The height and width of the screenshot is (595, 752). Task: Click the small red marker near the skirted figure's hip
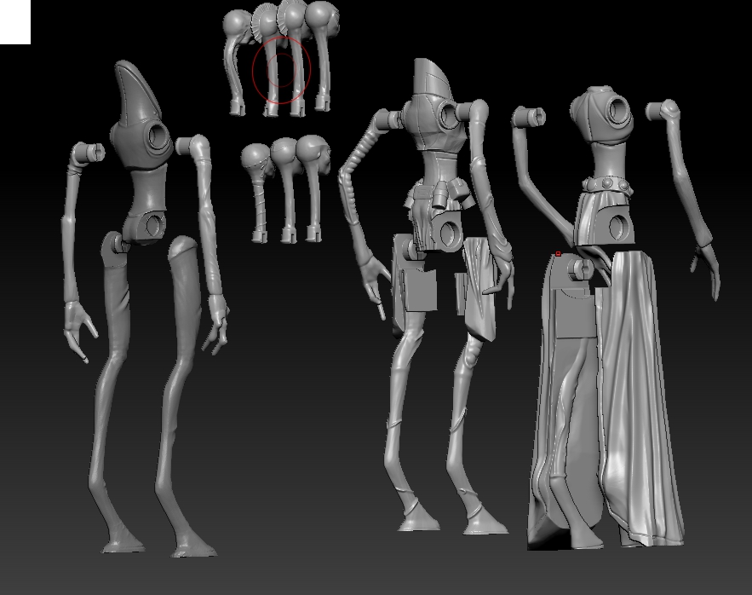(x=558, y=253)
